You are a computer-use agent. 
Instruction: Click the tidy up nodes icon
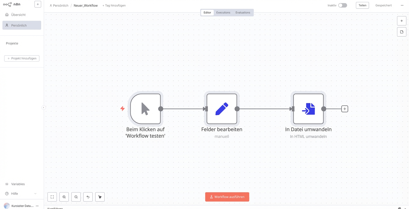coord(100,197)
